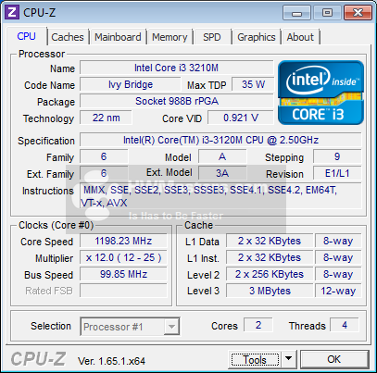Click the L1 Data size 2 x 32 KBytes
Screen dimensions: 377x373
270,241
